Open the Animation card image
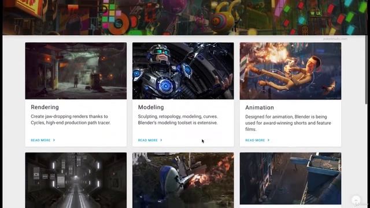Image resolution: width=370 pixels, height=208 pixels. [290, 71]
